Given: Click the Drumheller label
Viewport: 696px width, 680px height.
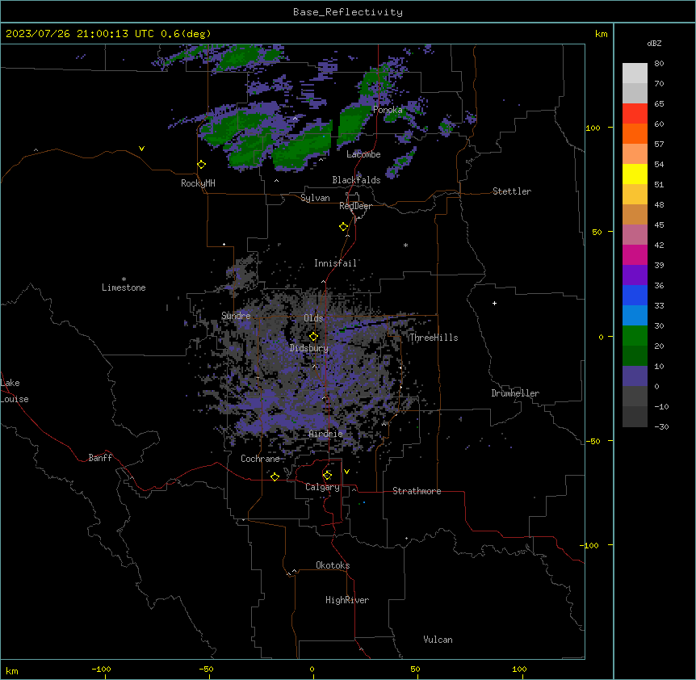Looking at the screenshot, I should (x=515, y=393).
